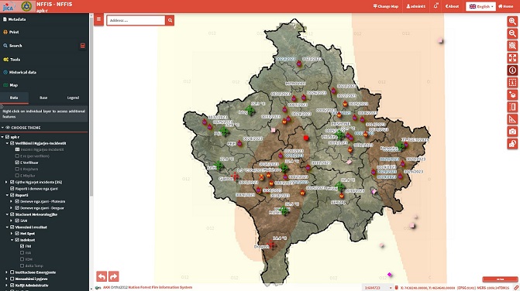
Task: Click inside the Address search field
Action: 136,21
